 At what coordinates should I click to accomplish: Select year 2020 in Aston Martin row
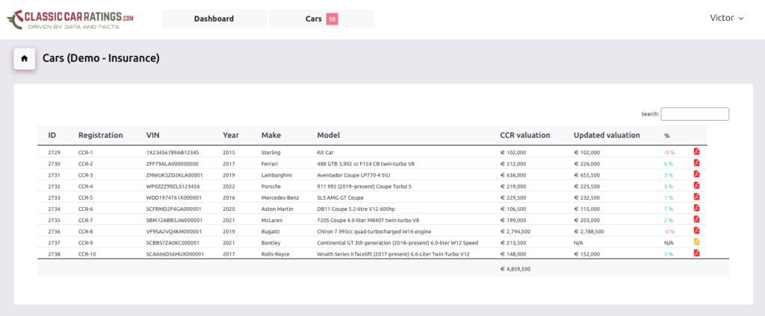pyautogui.click(x=229, y=209)
